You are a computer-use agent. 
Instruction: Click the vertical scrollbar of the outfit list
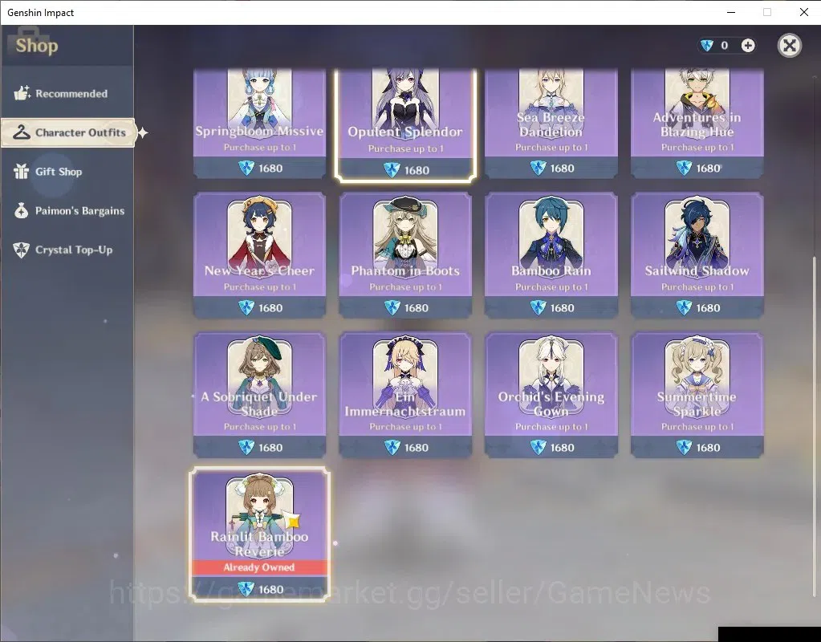814,426
